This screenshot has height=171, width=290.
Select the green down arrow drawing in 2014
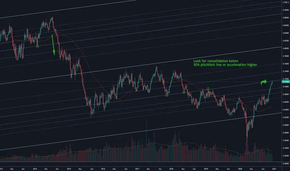tap(53, 45)
